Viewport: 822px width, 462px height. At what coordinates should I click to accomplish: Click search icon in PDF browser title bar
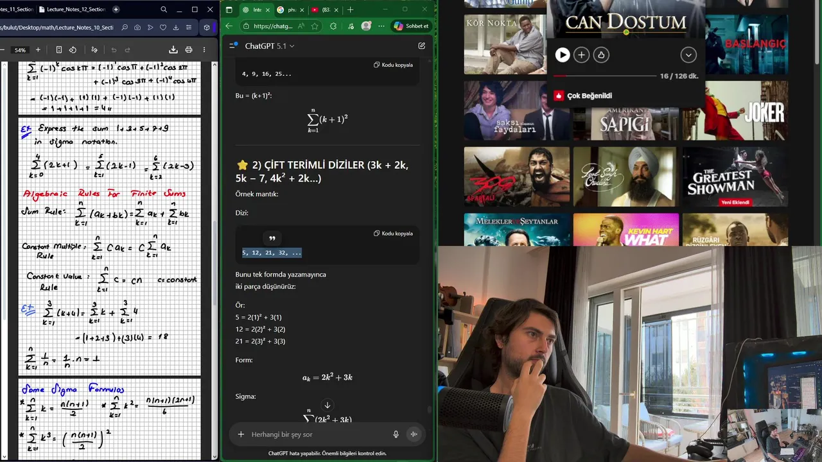[x=164, y=10]
